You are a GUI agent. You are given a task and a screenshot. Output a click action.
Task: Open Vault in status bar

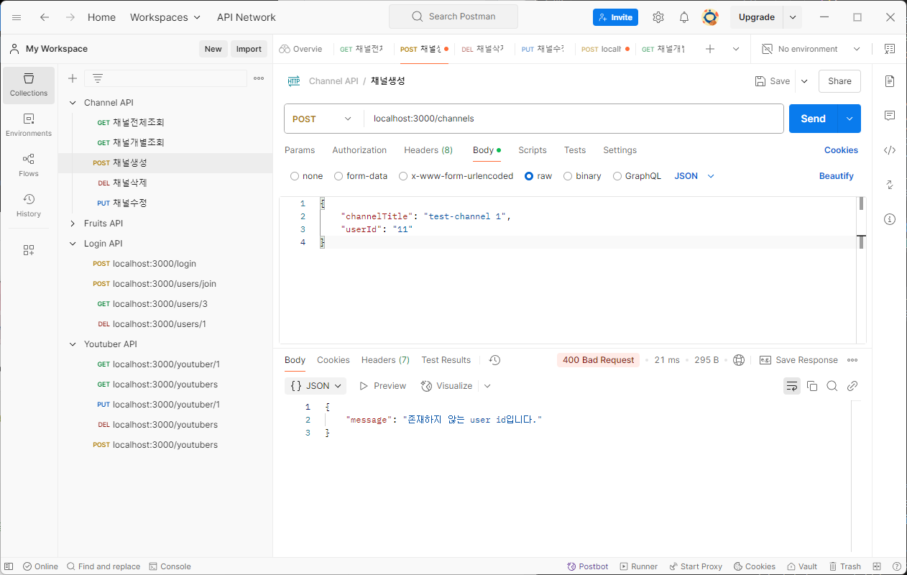tap(802, 566)
